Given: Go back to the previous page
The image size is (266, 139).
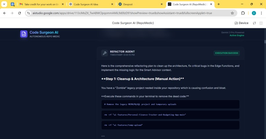Looking at the screenshot, I should [5, 13].
